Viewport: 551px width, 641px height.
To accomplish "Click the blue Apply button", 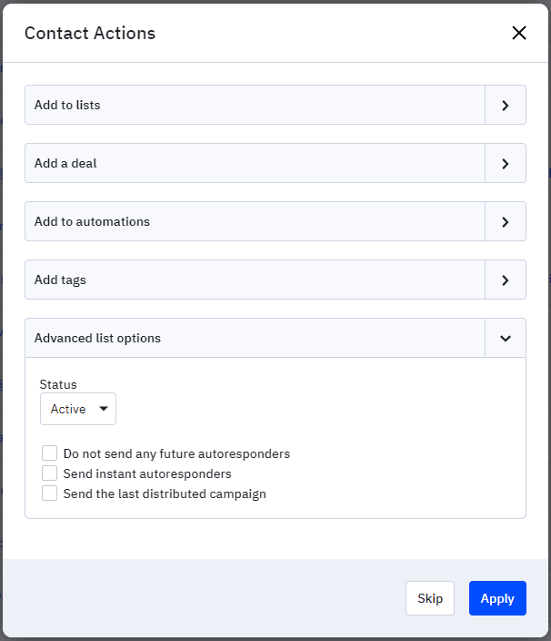I will (x=497, y=598).
